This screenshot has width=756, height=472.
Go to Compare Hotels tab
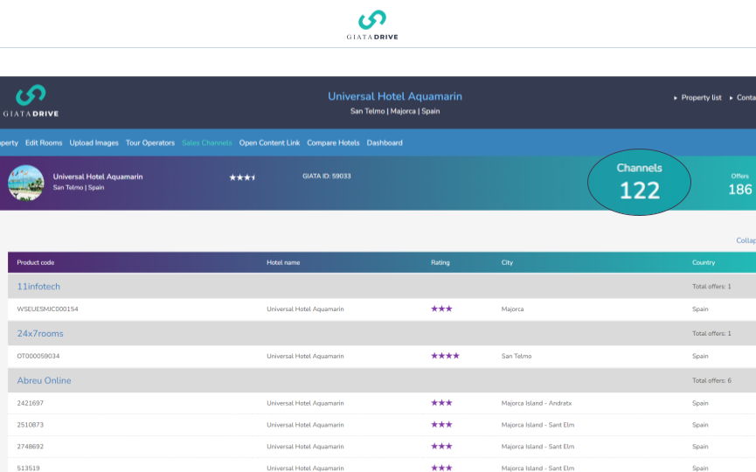coord(333,142)
